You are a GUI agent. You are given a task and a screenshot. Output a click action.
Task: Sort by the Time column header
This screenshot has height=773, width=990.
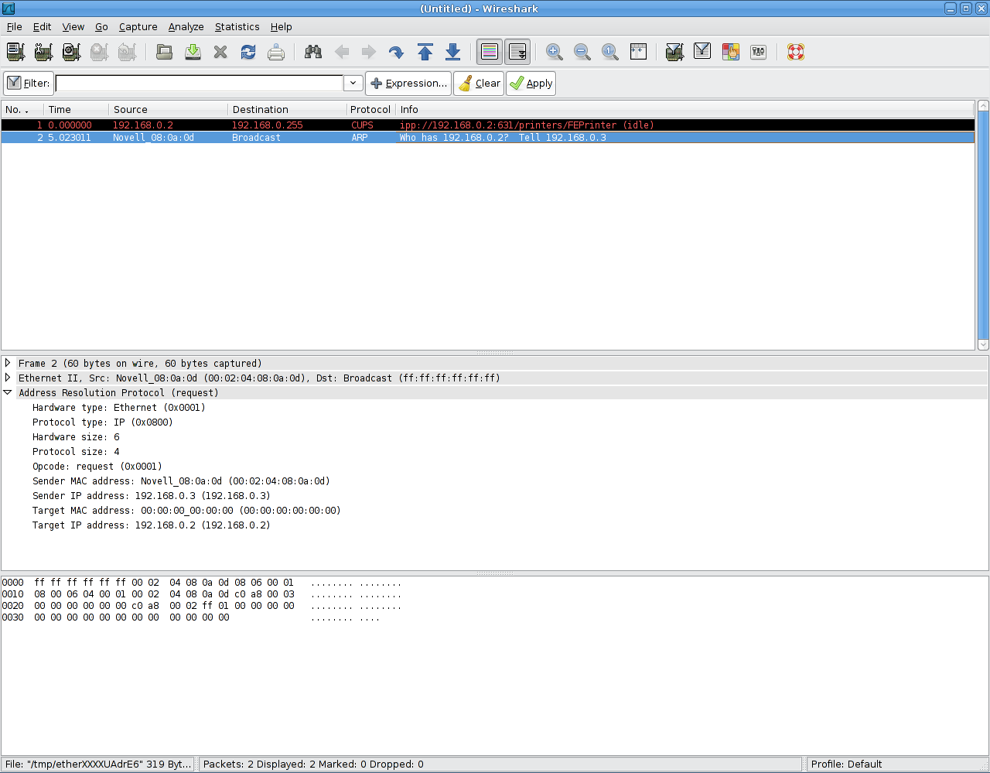[76, 109]
